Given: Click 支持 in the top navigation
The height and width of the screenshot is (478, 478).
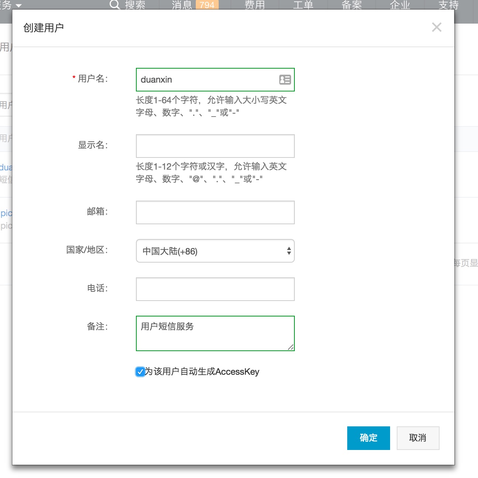Looking at the screenshot, I should (x=448, y=5).
